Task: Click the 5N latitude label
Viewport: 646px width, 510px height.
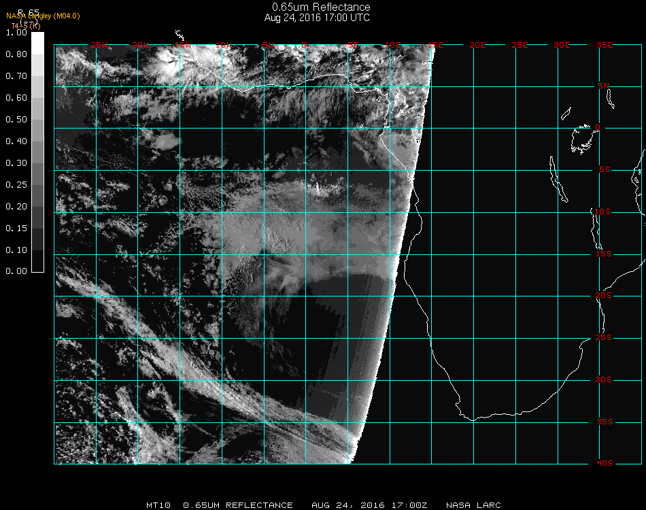Action: [604, 86]
